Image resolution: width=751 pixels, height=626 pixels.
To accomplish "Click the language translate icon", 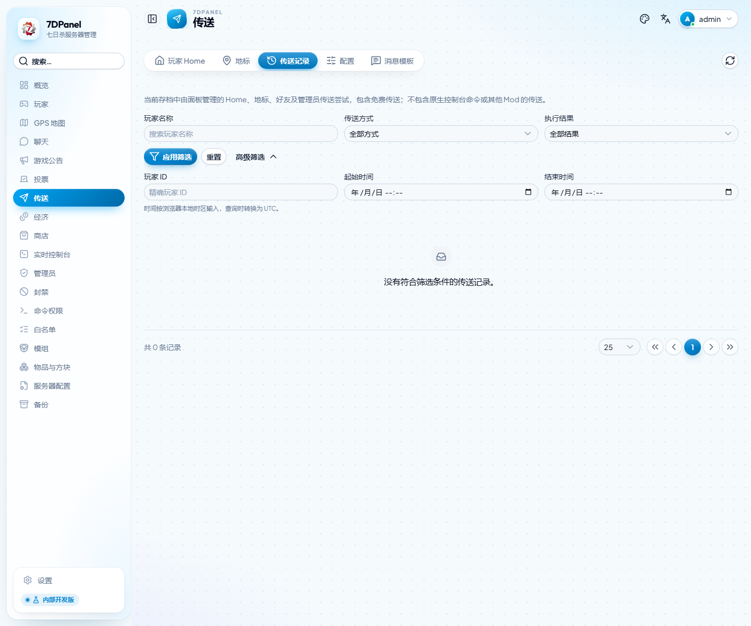I will tap(665, 19).
